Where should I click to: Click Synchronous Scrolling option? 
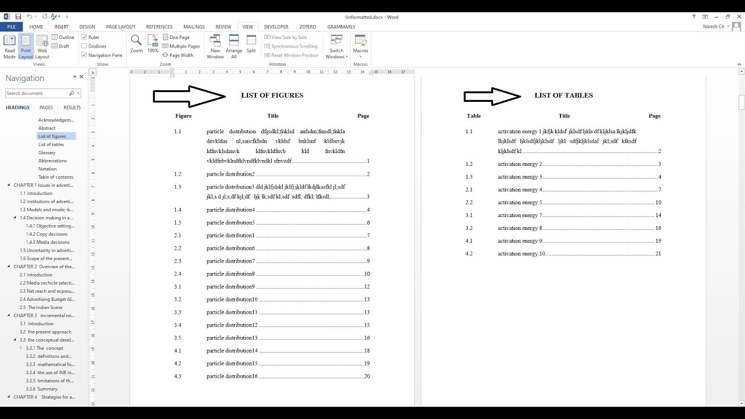291,46
